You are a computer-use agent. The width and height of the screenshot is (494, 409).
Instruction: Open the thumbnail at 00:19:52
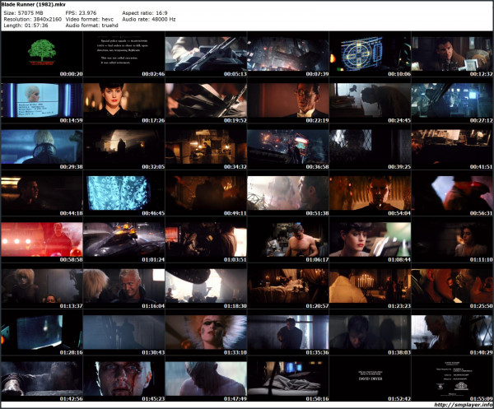coord(206,100)
